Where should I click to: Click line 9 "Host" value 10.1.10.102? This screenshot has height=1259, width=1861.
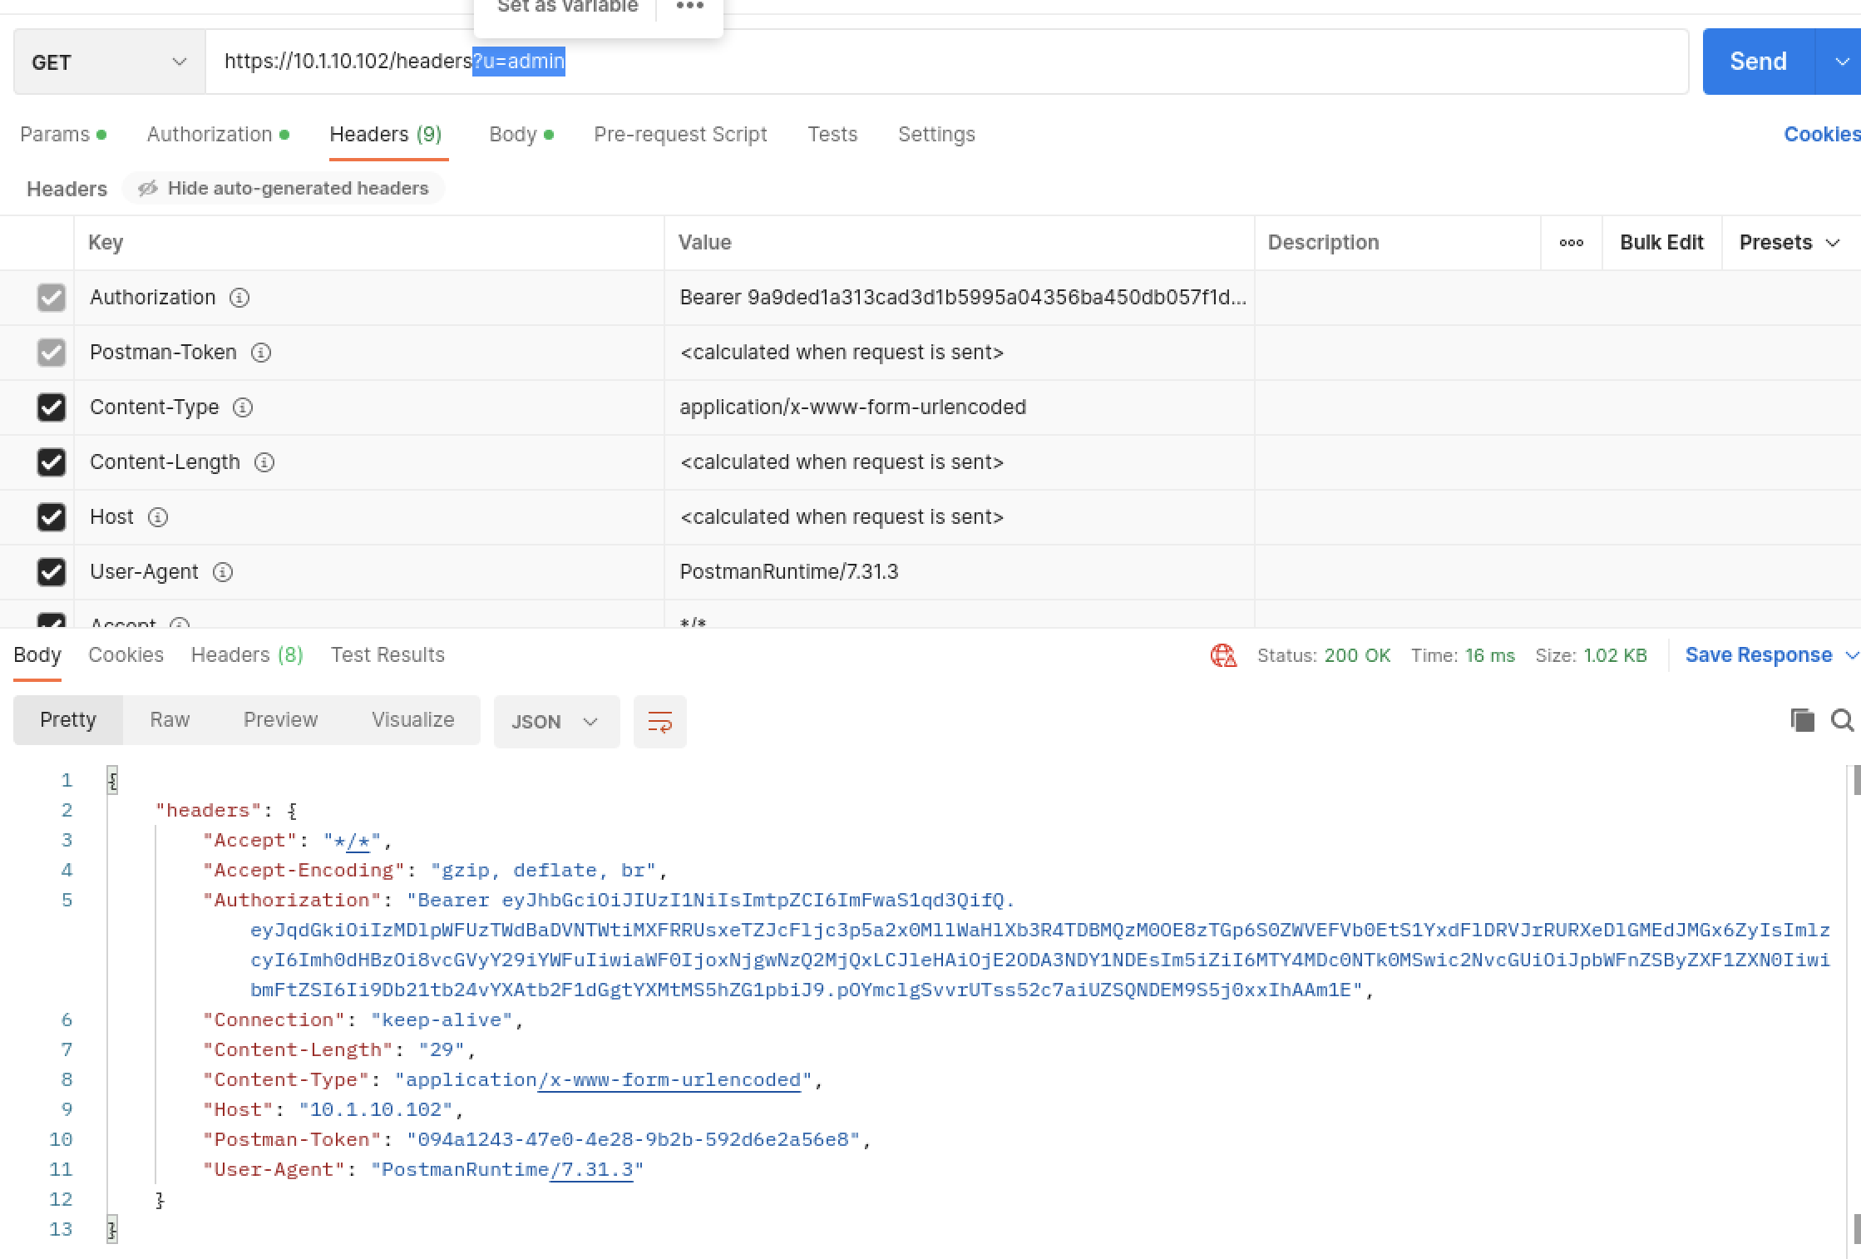[x=376, y=1109]
